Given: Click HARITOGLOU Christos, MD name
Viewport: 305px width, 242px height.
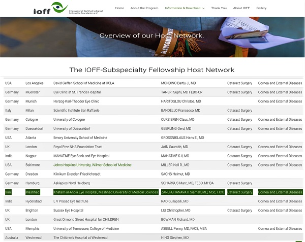Looking at the screenshot, I should pos(181,101).
